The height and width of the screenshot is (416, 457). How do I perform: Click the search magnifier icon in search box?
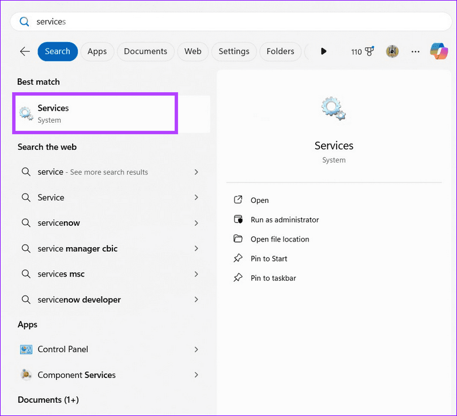pyautogui.click(x=24, y=21)
